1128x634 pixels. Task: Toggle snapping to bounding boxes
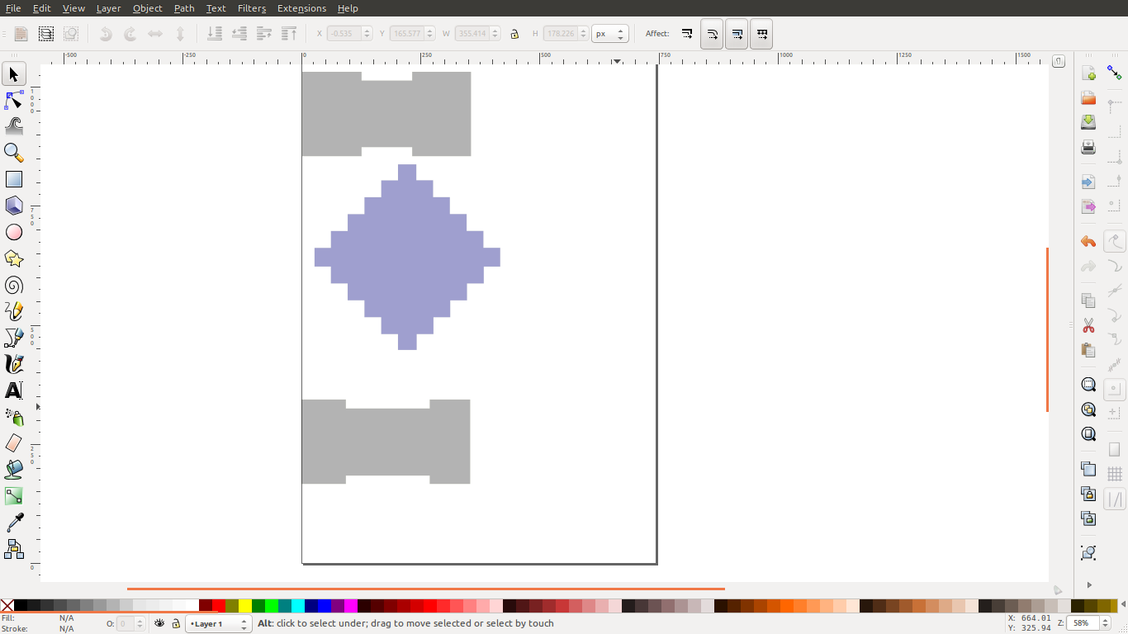(x=1115, y=106)
